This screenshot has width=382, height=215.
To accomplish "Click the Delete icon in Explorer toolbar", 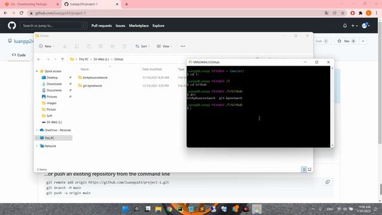I will pyautogui.click(x=125, y=46).
